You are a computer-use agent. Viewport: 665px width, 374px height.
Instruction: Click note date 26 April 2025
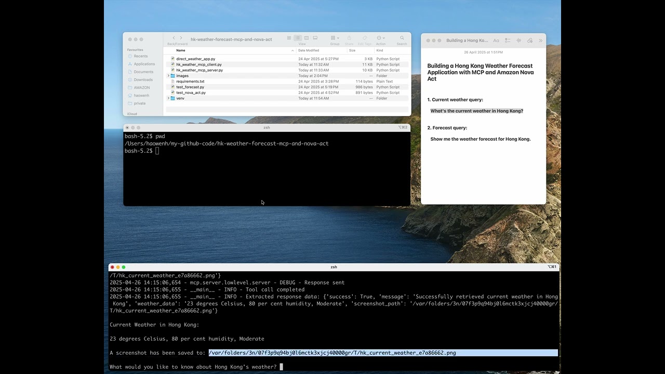(483, 52)
